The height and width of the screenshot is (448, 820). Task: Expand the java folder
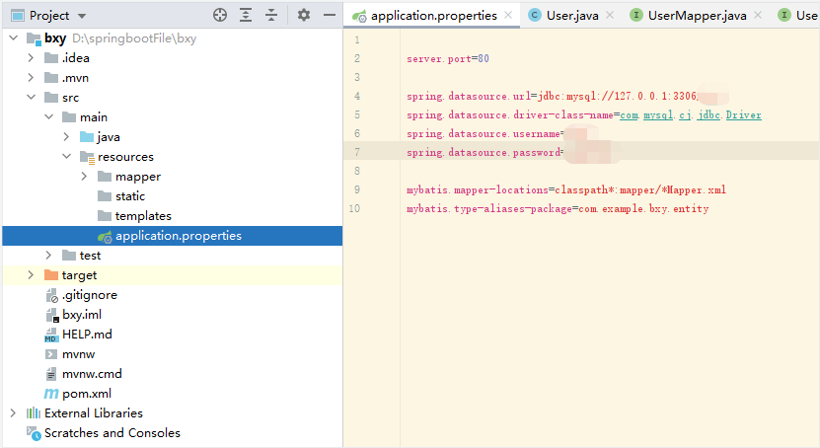66,137
